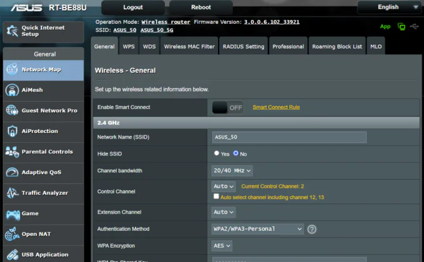Open the WPA Encryption AES dropdown
The image size is (424, 262).
[x=222, y=246]
